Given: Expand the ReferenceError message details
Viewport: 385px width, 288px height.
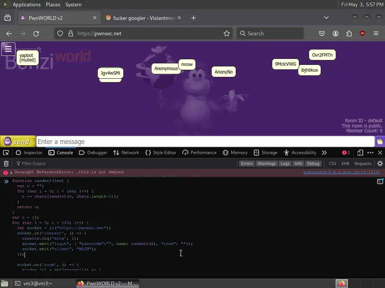Looking at the screenshot, I should pos(11,172).
